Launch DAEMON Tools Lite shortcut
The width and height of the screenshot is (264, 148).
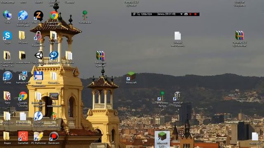tap(38, 116)
